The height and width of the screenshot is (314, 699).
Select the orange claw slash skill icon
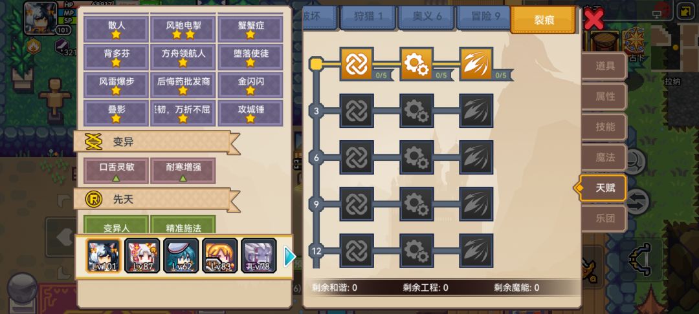[476, 64]
